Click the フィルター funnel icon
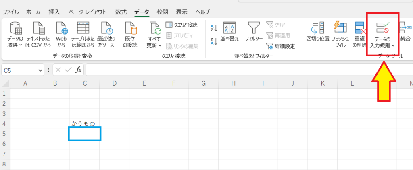 [x=254, y=28]
